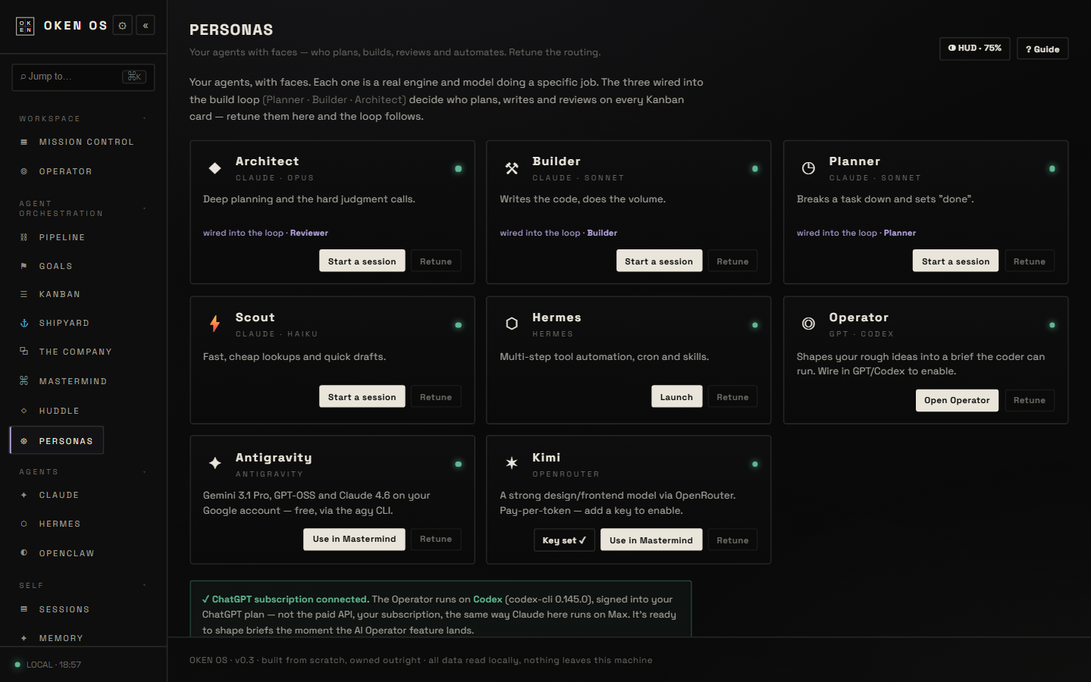The image size is (1091, 682).
Task: Click the Huddle diamond icon
Action: pyautogui.click(x=23, y=411)
